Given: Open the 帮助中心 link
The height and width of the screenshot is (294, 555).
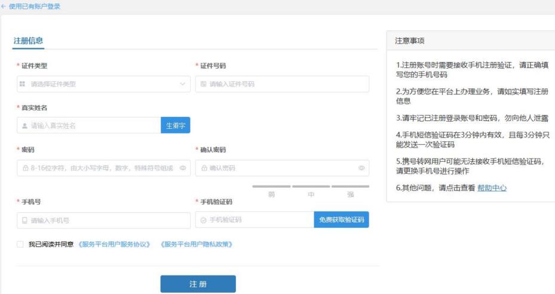Looking at the screenshot, I should click(x=492, y=188).
